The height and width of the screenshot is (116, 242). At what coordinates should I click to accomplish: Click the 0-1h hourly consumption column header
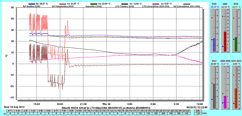tap(10, 111)
